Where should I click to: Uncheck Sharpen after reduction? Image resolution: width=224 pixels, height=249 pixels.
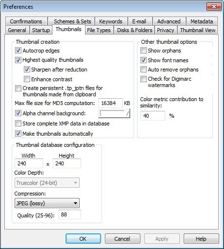(27, 70)
